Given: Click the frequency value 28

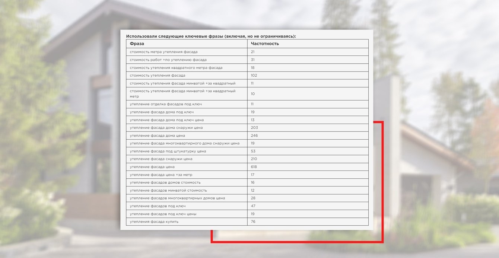Looking at the screenshot, I should click(x=253, y=198).
